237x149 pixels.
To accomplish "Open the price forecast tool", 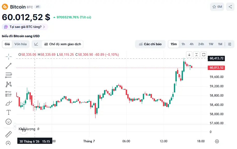I will tap(9, 94).
